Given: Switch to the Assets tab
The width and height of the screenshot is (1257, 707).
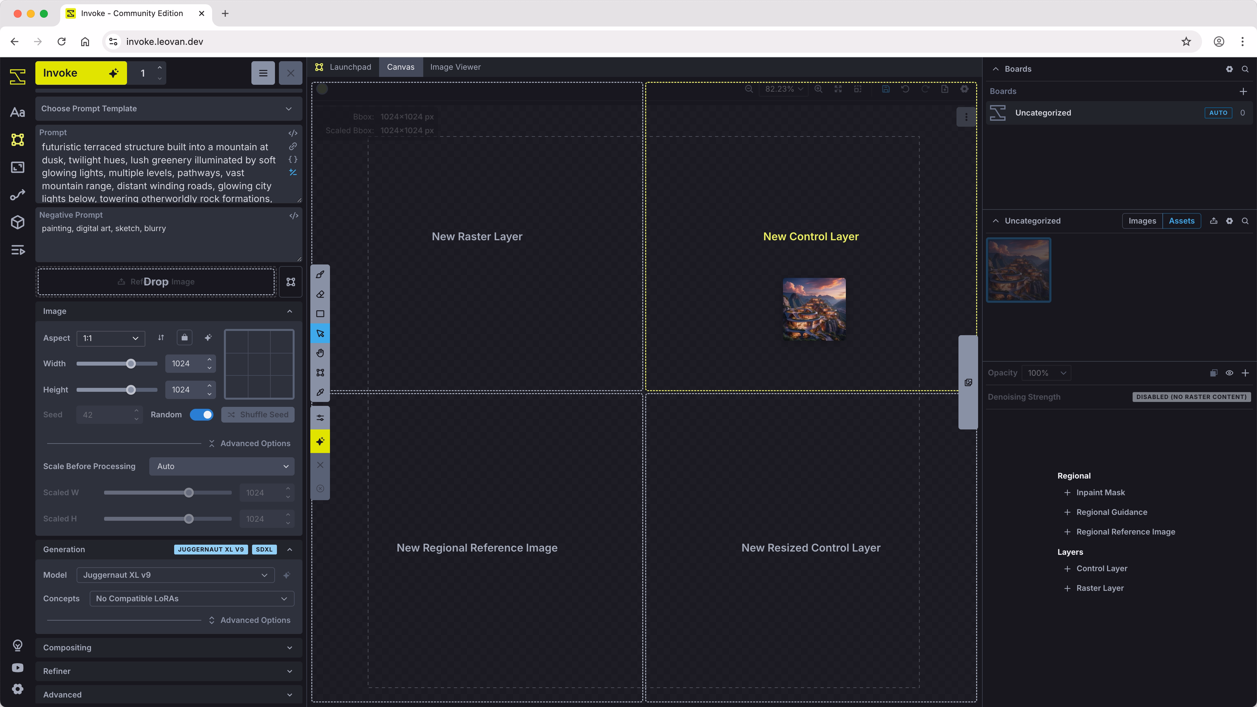Looking at the screenshot, I should [1181, 221].
